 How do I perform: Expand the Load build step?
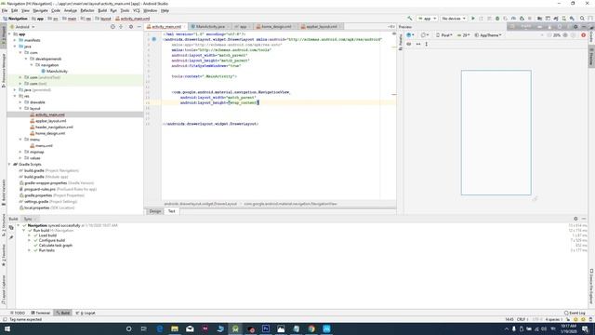click(29, 235)
